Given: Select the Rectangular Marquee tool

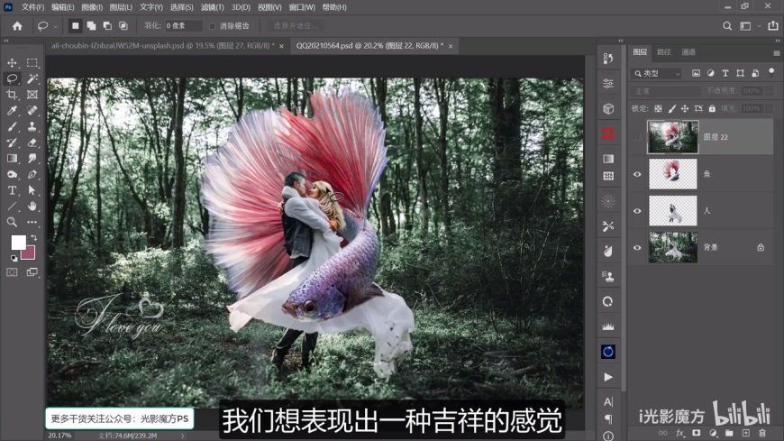Looking at the screenshot, I should (32, 63).
